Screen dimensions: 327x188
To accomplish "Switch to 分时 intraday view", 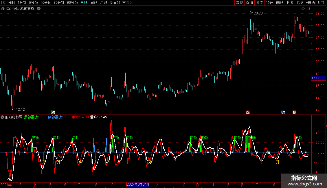I will pos(12,3).
